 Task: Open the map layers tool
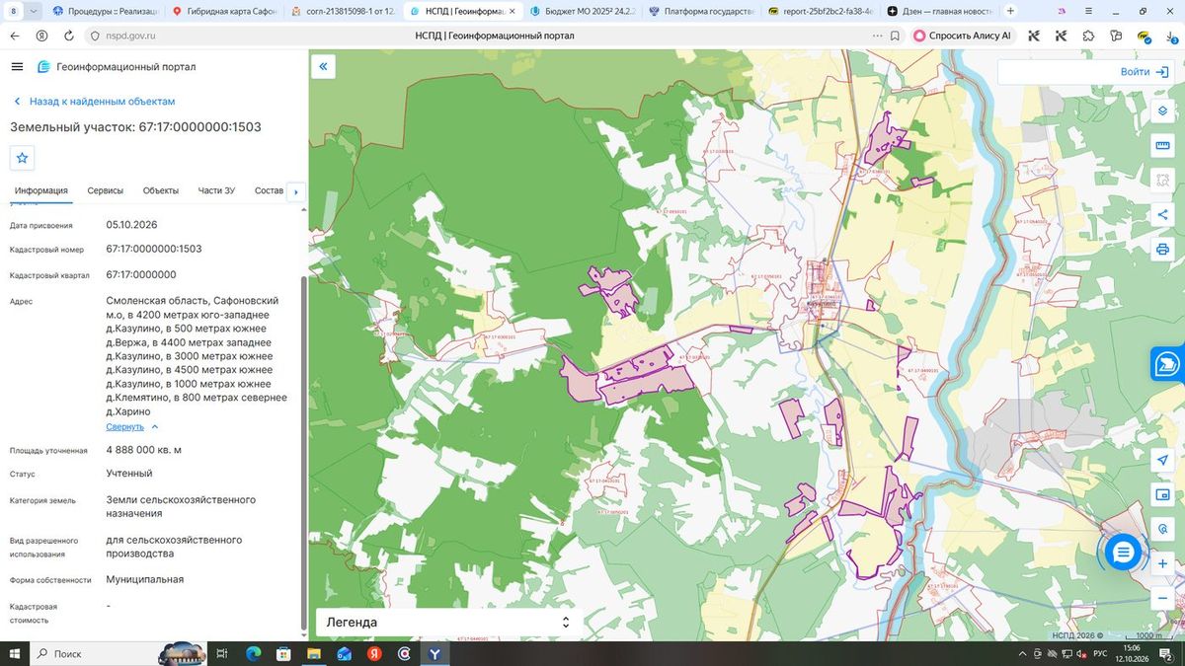click(x=1162, y=111)
